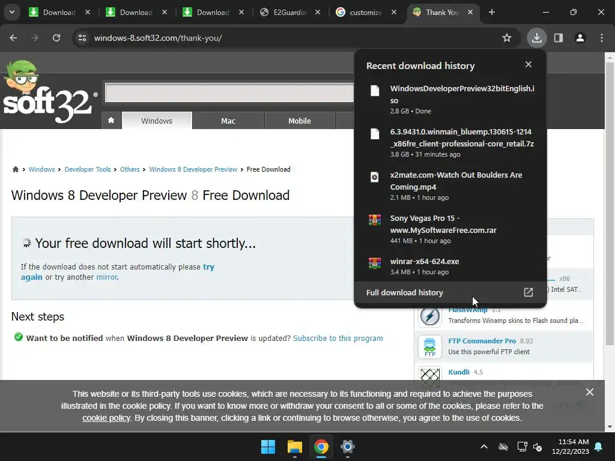
Task: Click the Chrome taskbar icon
Action: [x=321, y=447]
